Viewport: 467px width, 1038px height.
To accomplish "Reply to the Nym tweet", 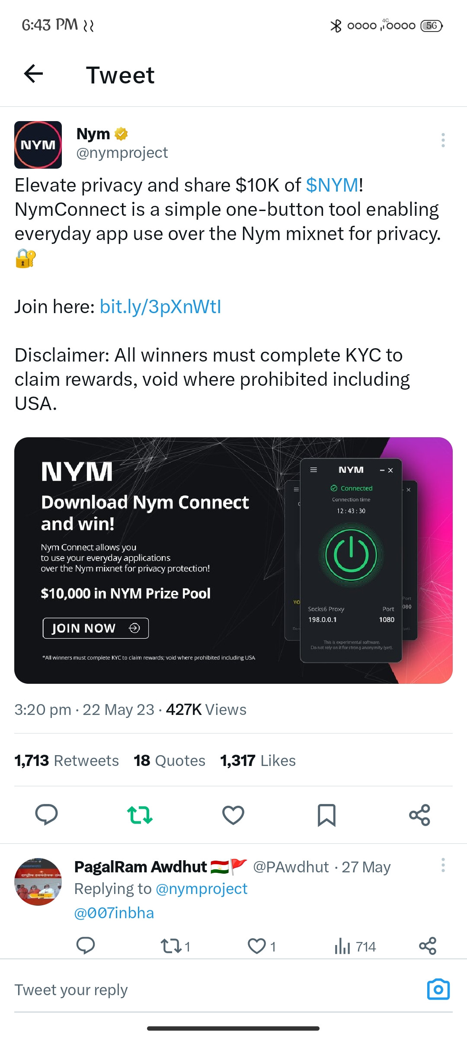I will [46, 815].
